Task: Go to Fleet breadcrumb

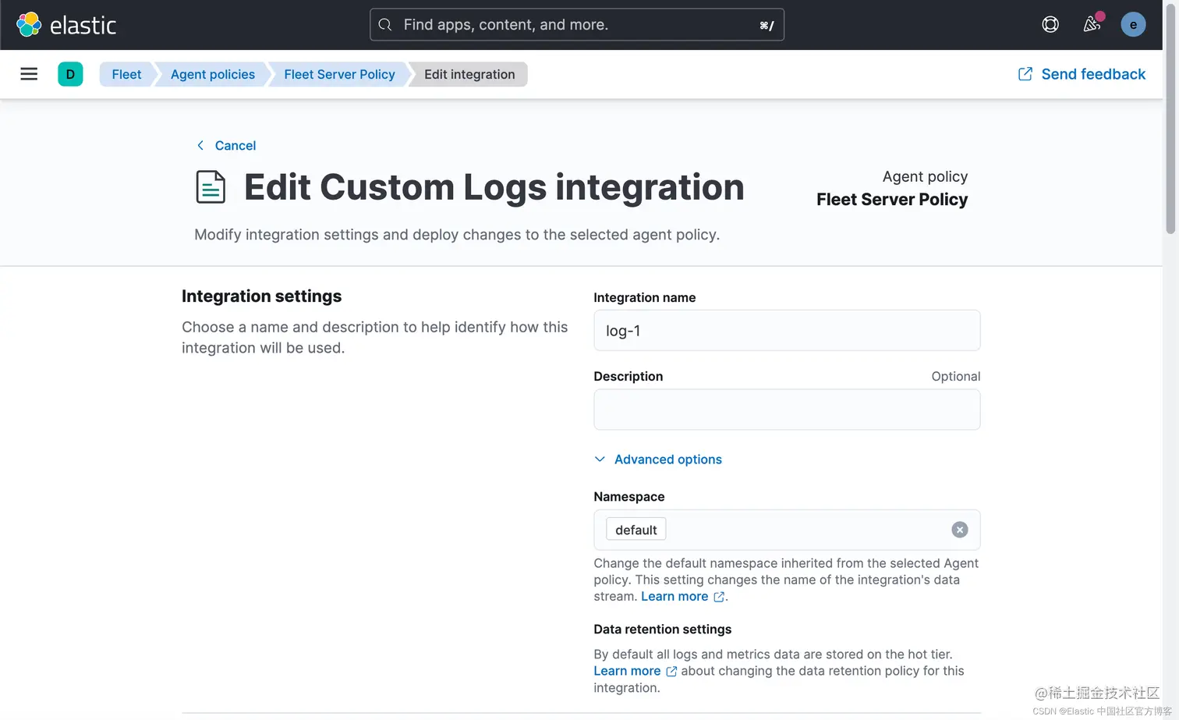Action: tap(126, 74)
